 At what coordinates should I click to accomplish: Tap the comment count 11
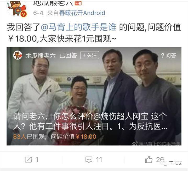point(99,160)
